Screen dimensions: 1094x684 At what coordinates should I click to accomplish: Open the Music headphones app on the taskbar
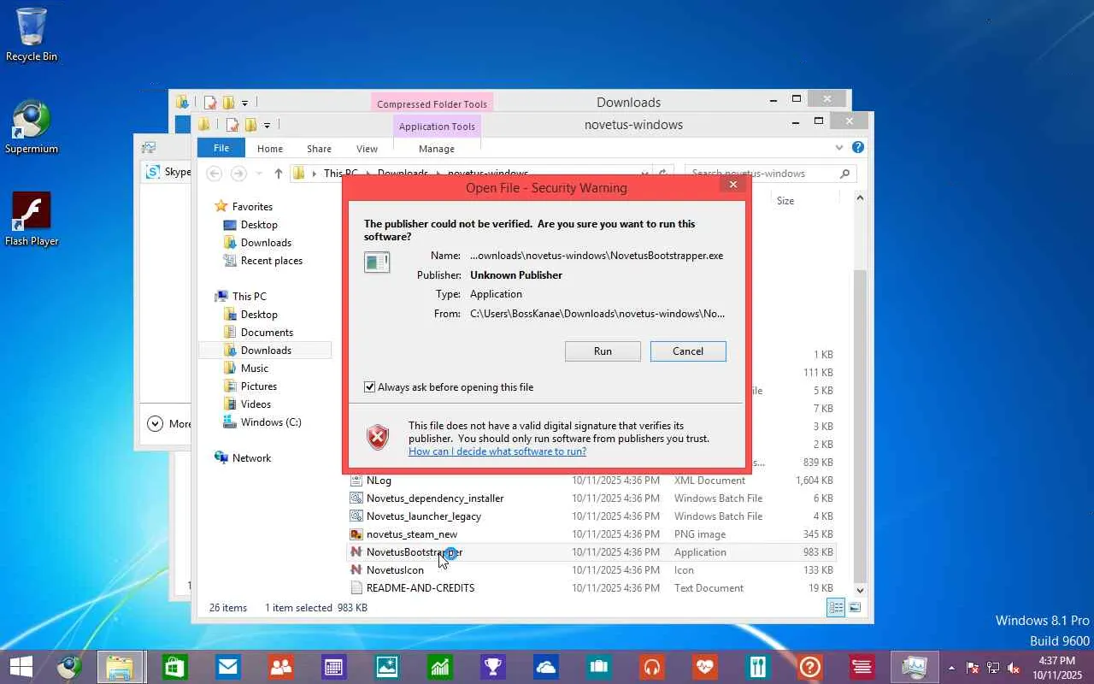click(651, 666)
